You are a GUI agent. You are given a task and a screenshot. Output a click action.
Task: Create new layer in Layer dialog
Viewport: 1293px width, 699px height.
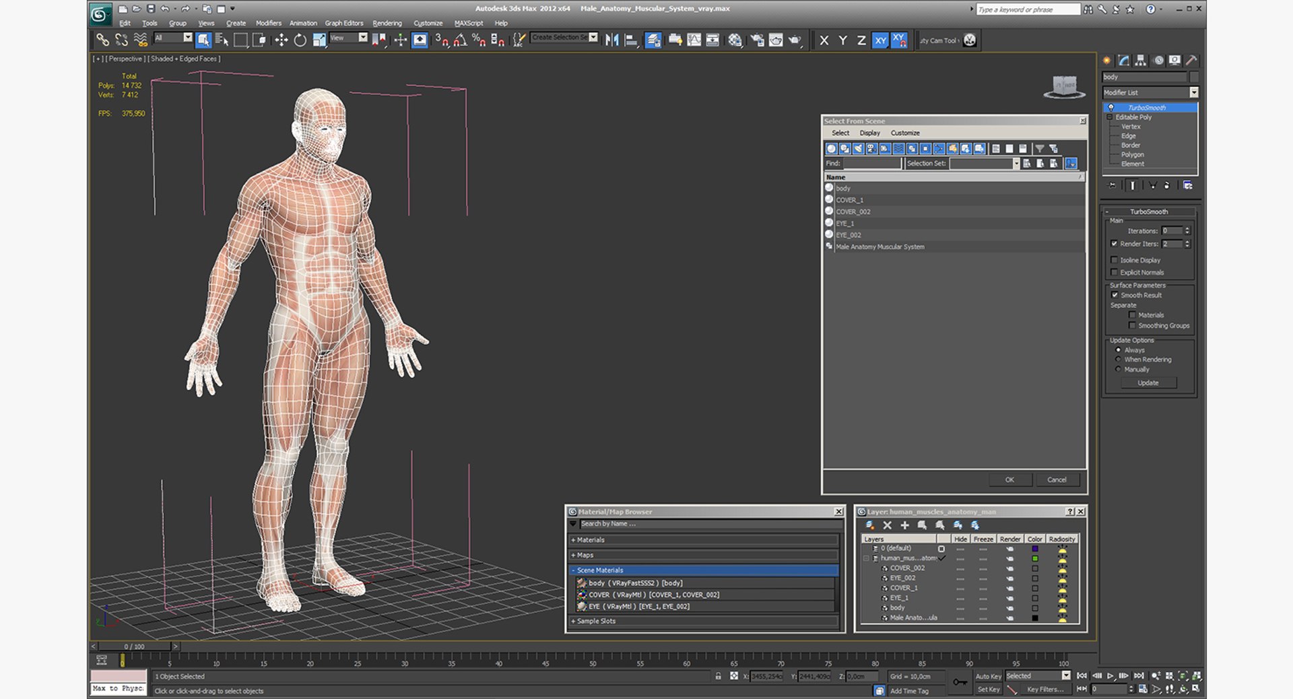pos(869,525)
